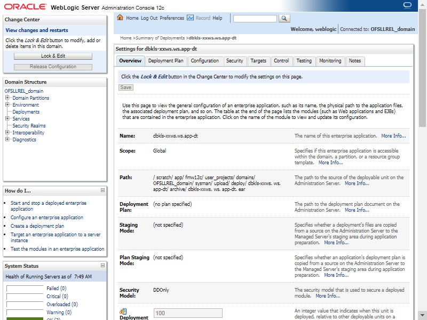Click More Info for Path field
Viewport: 427px width, 320px height.
point(357,183)
